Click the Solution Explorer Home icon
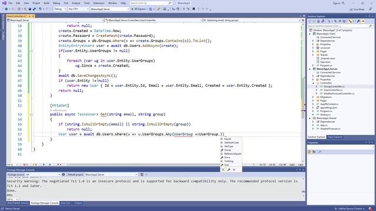Screen dimensions: 376x211 pyautogui.click(x=318, y=21)
